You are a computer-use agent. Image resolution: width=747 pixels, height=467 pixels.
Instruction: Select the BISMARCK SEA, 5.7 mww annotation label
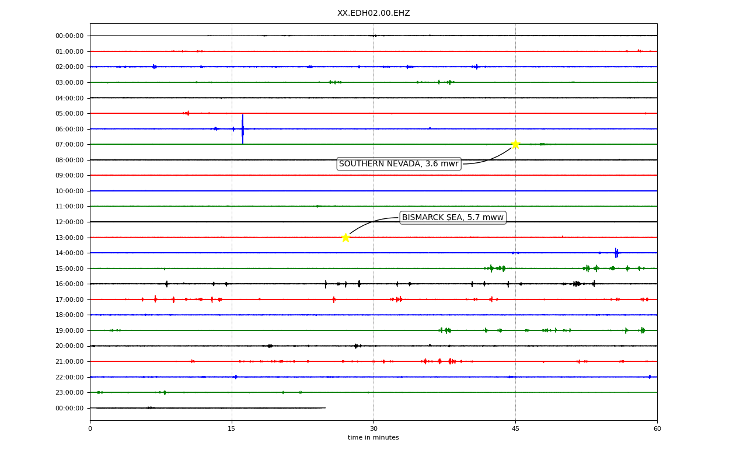(x=453, y=218)
